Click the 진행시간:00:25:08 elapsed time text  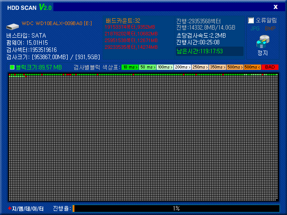(198, 43)
